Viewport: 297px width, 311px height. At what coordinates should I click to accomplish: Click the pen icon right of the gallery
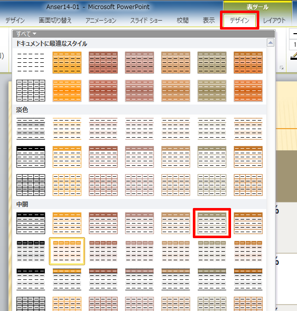click(x=293, y=56)
